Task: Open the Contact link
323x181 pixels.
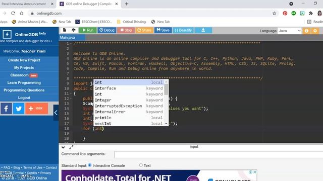Action: [x=51, y=167]
